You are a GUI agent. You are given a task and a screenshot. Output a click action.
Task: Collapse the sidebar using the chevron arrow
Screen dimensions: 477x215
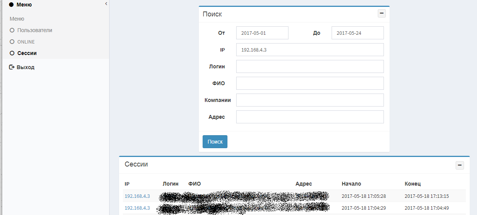106,3
